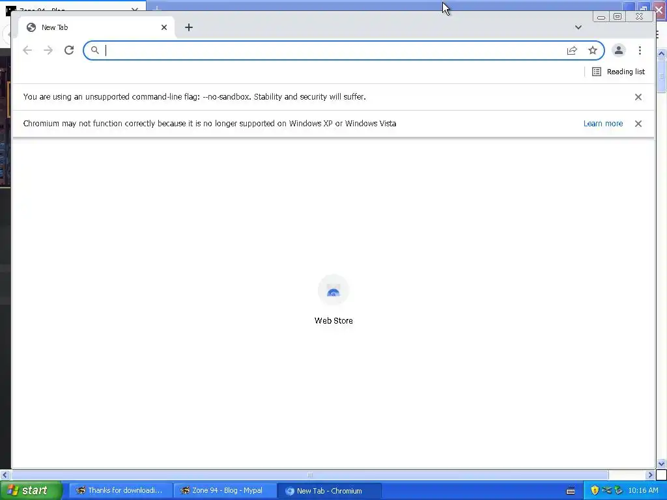Bookmark this tab with star icon

coord(593,51)
